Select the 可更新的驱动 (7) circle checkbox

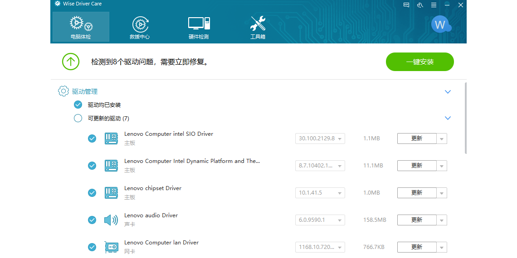(x=78, y=119)
